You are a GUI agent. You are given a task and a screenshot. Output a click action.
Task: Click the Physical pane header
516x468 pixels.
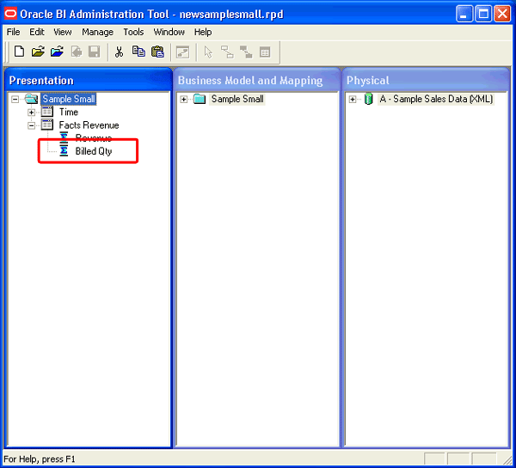(426, 80)
